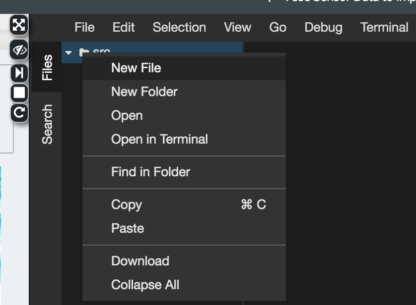Collapse the src folder disclosure triangle

[x=69, y=52]
